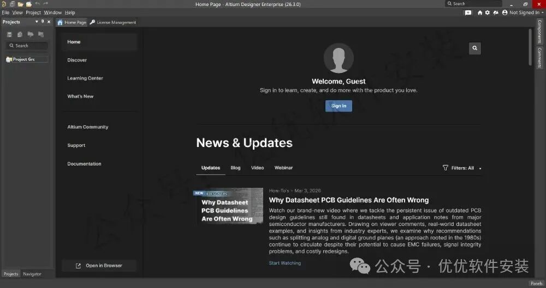
Task: Open the Projects panel options dropdown arrow
Action: [x=37, y=22]
